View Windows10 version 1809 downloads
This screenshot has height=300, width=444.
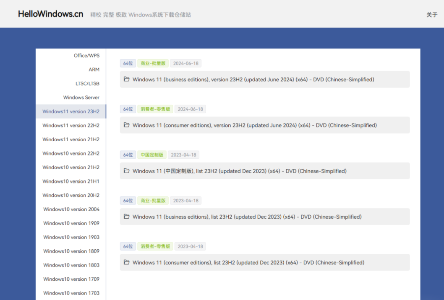71,251
